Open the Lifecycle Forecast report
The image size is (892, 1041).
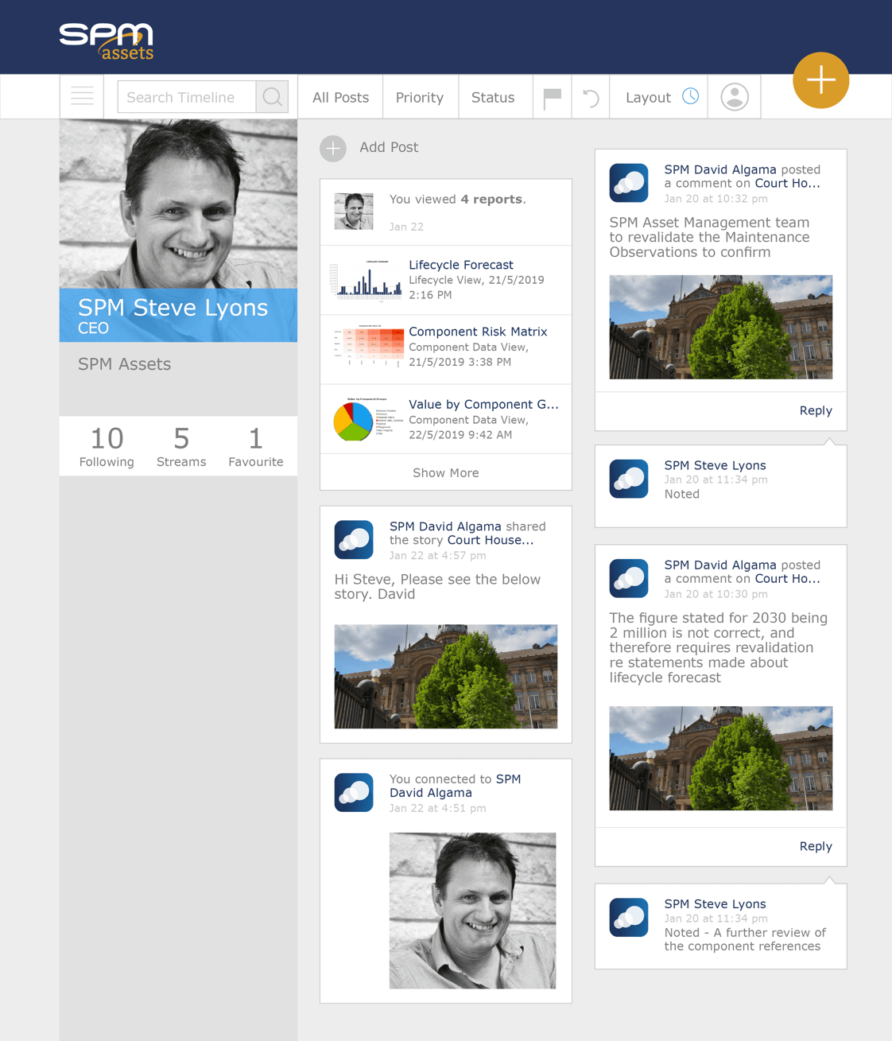click(x=460, y=265)
